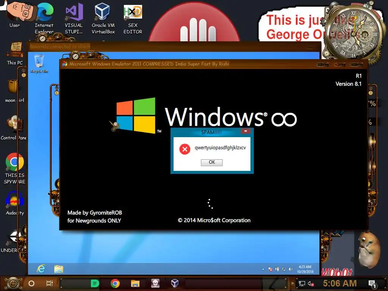Open the Audacity desktop icon
The image size is (388, 291).
(15, 203)
